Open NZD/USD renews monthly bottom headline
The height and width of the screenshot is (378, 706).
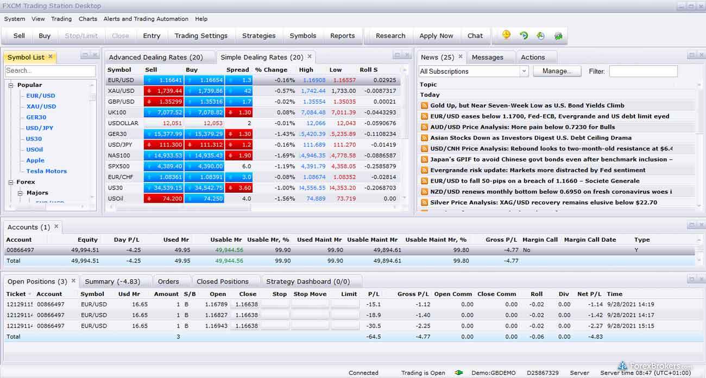coord(551,192)
